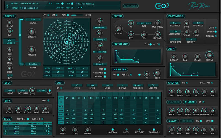Click the PORT knob in Play Mode
The image size is (221, 138).
tap(187, 23)
